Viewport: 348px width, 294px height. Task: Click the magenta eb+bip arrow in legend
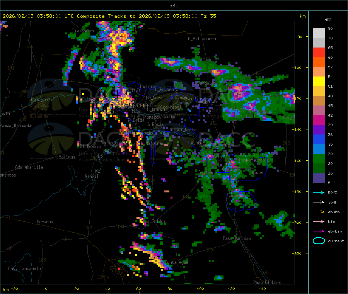(x=319, y=231)
